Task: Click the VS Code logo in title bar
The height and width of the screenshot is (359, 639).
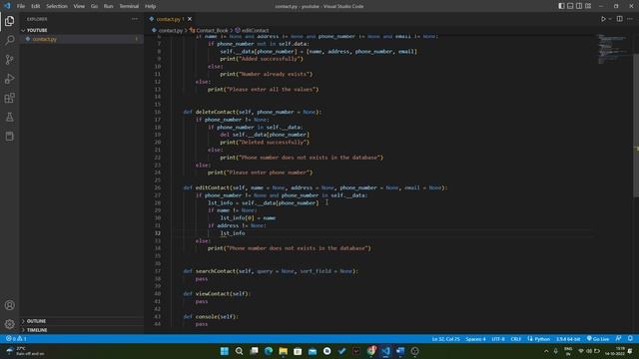Action: tap(7, 6)
